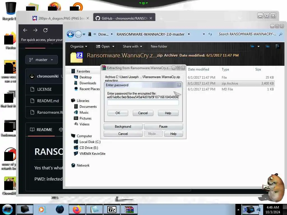Go forward in the Explorer window
Screen dimensions: 287x215
tap(78, 34)
